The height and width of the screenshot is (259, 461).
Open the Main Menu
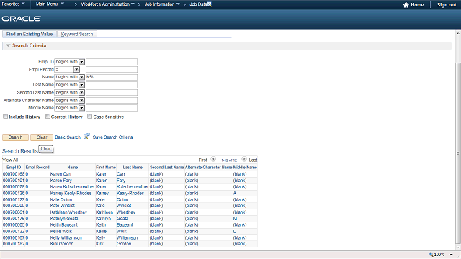pyautogui.click(x=50, y=4)
